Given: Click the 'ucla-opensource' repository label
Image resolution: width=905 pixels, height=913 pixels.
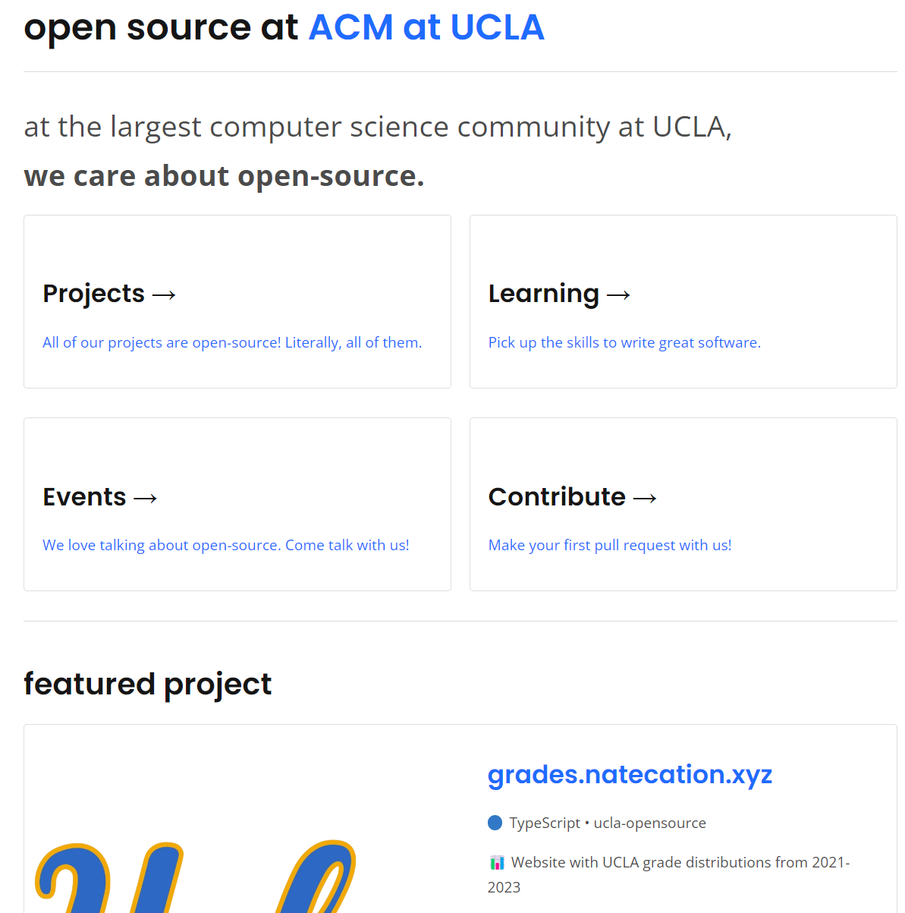Looking at the screenshot, I should (x=650, y=822).
